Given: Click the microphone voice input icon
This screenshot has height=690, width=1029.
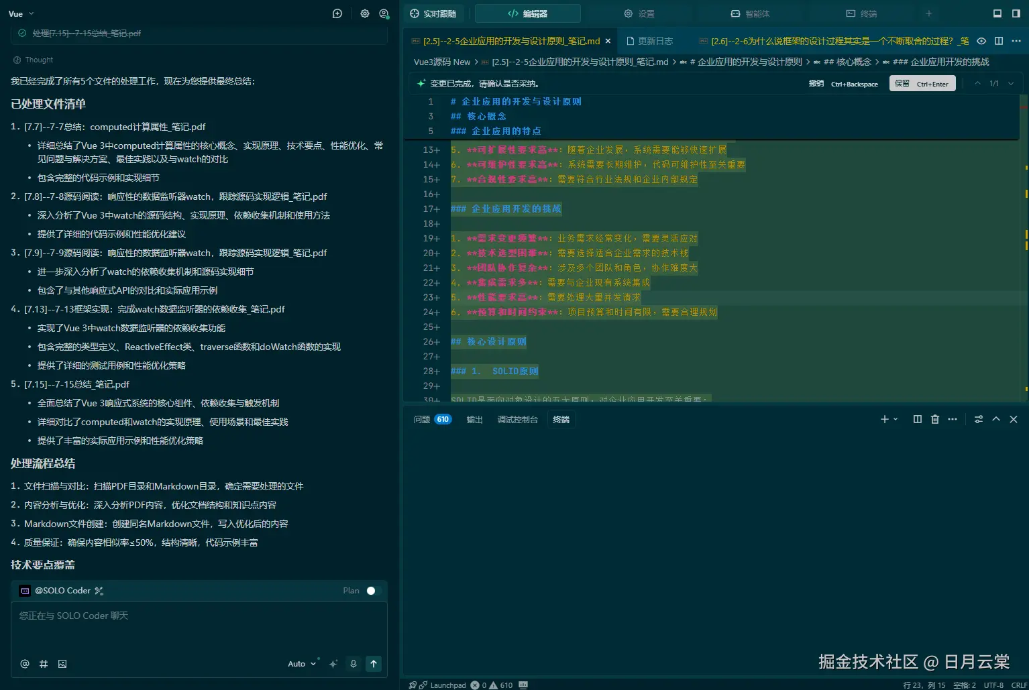Looking at the screenshot, I should (x=354, y=664).
